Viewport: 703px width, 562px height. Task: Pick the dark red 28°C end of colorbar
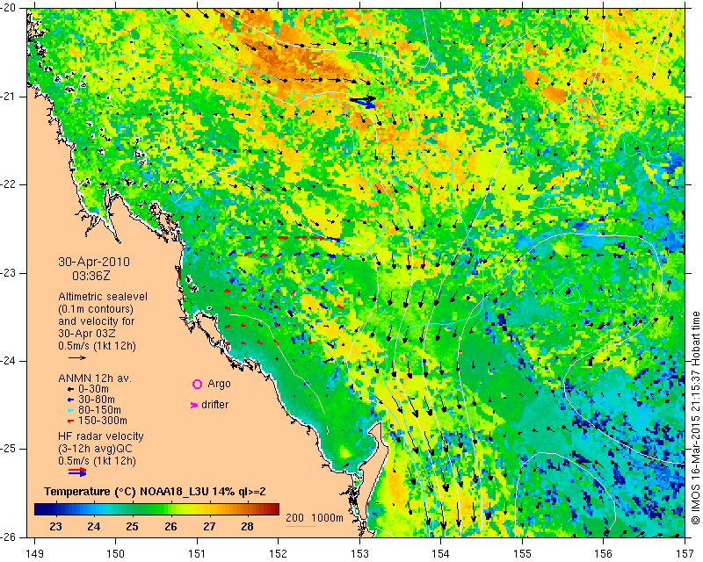pyautogui.click(x=272, y=509)
